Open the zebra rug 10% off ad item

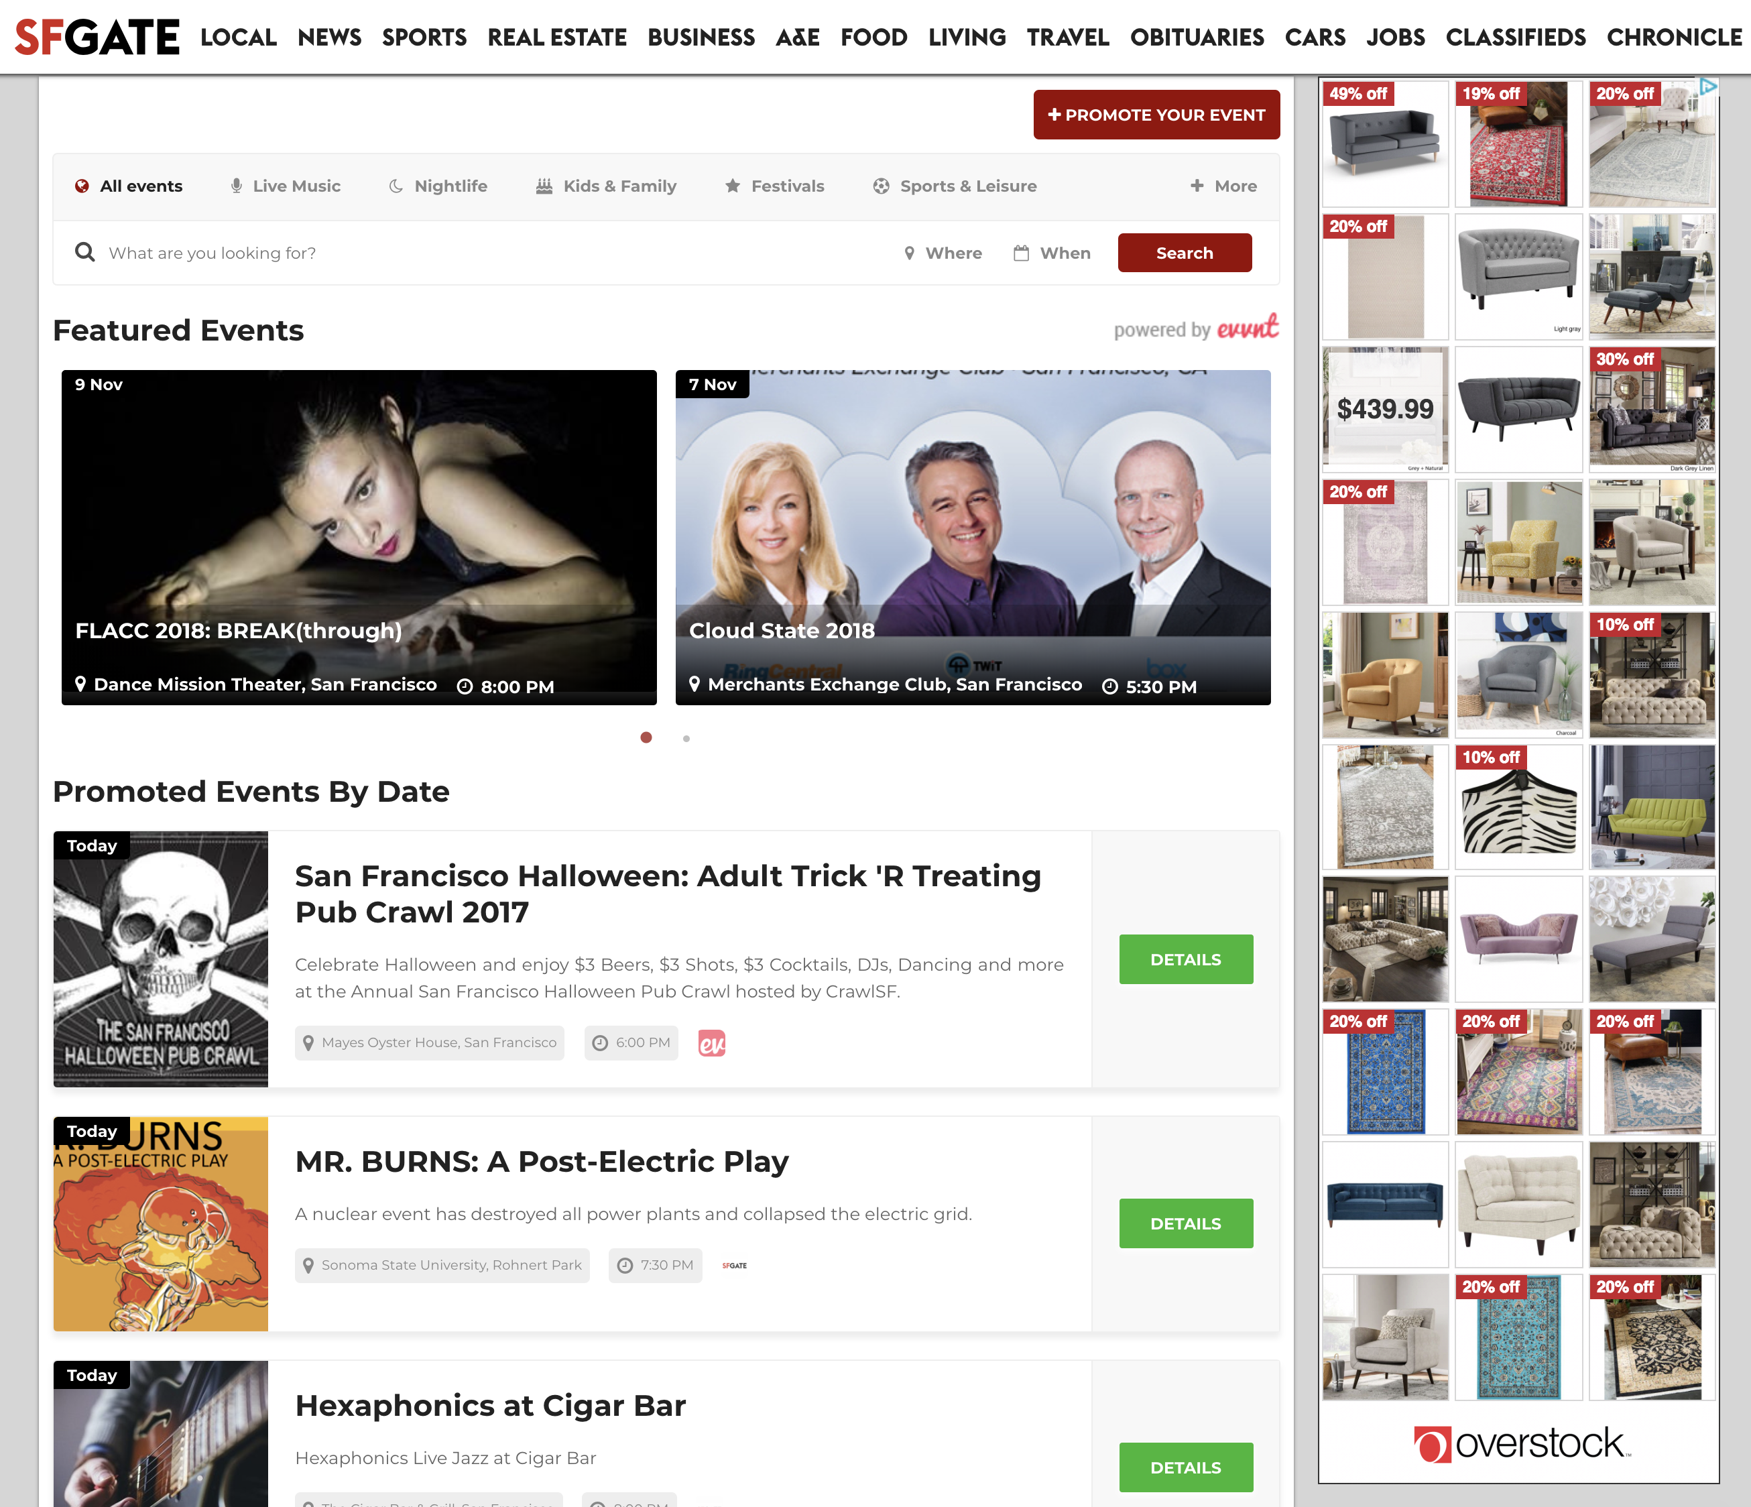(x=1518, y=807)
